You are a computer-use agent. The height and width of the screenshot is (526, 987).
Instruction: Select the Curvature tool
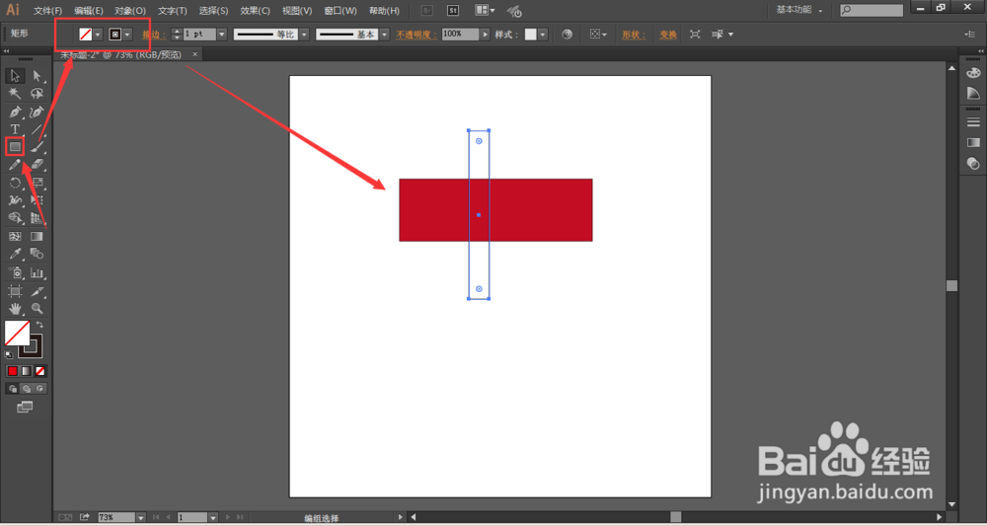click(x=38, y=112)
